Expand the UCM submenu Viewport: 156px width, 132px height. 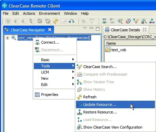[55, 72]
